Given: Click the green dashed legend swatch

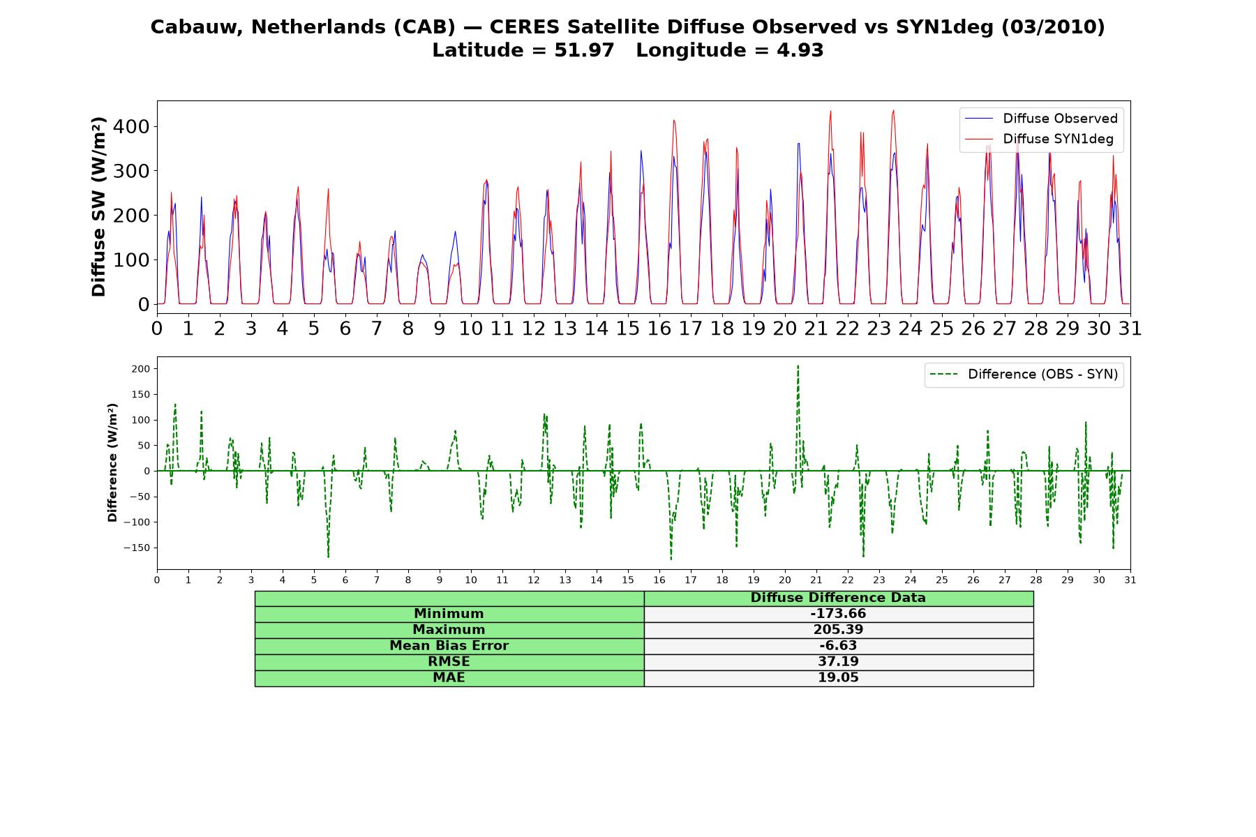Looking at the screenshot, I should click(943, 375).
